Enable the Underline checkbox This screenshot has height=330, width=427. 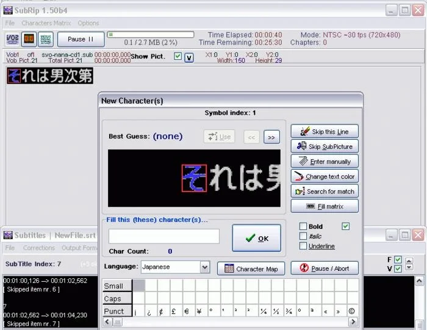click(x=303, y=246)
